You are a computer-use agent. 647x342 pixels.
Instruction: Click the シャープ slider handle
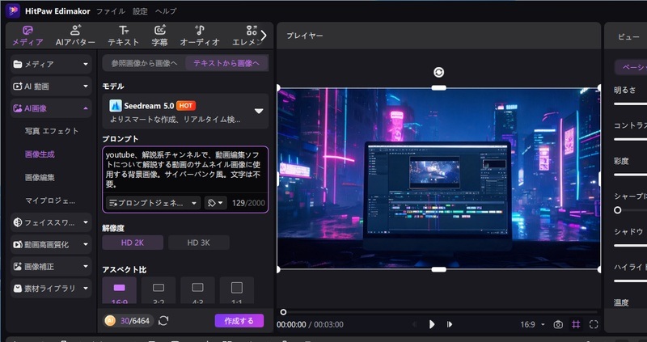[617, 210]
